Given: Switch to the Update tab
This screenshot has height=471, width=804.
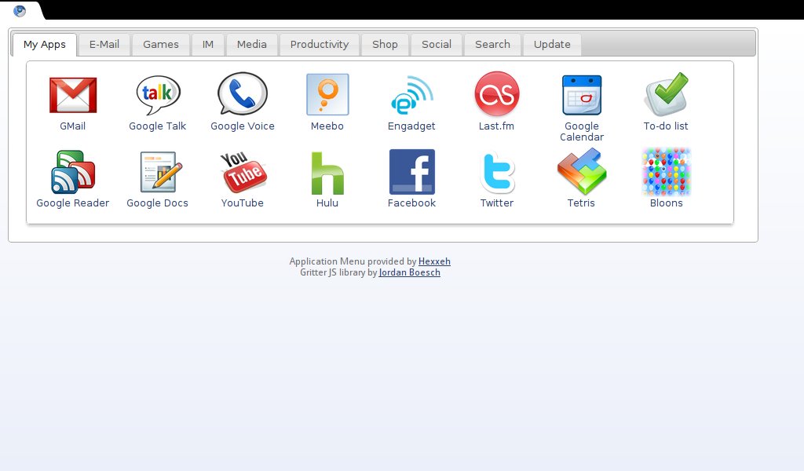Looking at the screenshot, I should click(552, 45).
